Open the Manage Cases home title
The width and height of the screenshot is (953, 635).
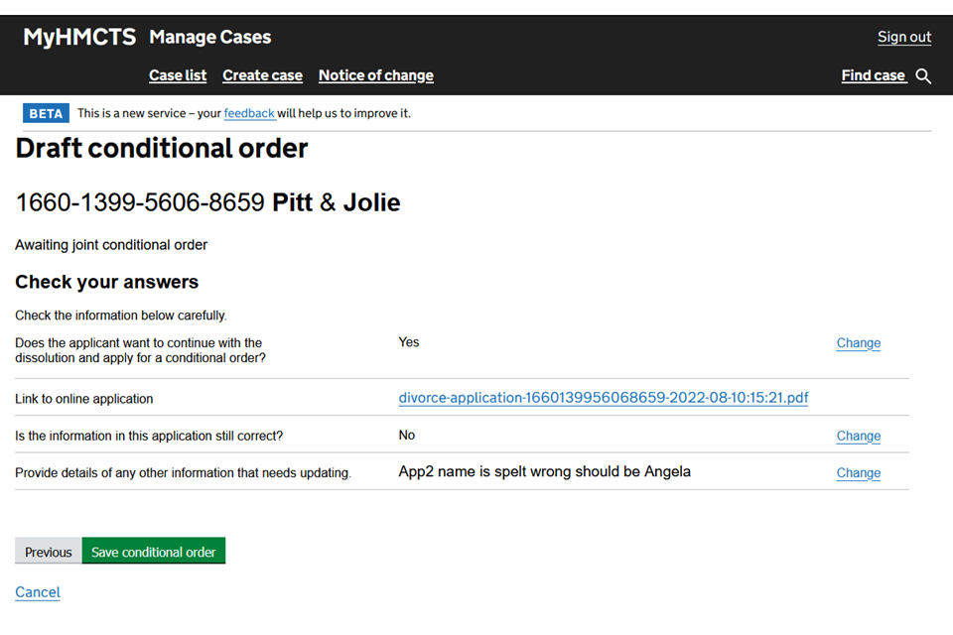(209, 38)
